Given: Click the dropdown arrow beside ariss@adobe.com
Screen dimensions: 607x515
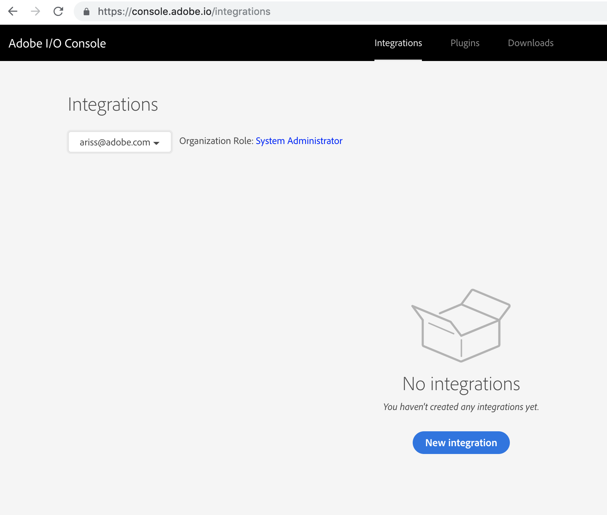Looking at the screenshot, I should pos(157,143).
